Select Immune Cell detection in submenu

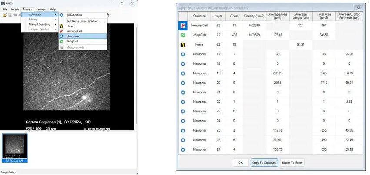[x=83, y=31]
